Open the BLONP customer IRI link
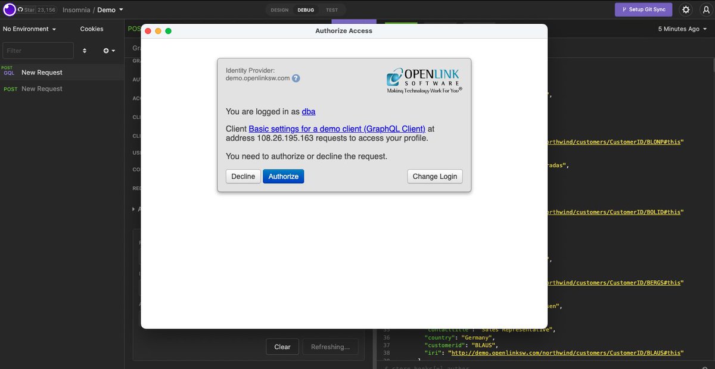 click(614, 142)
